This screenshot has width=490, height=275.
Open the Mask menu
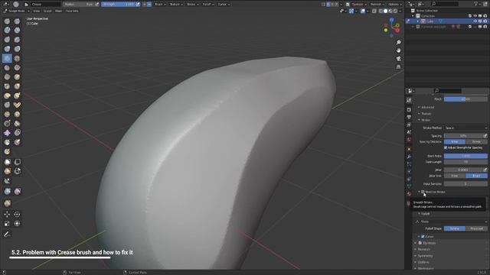pyautogui.click(x=58, y=11)
